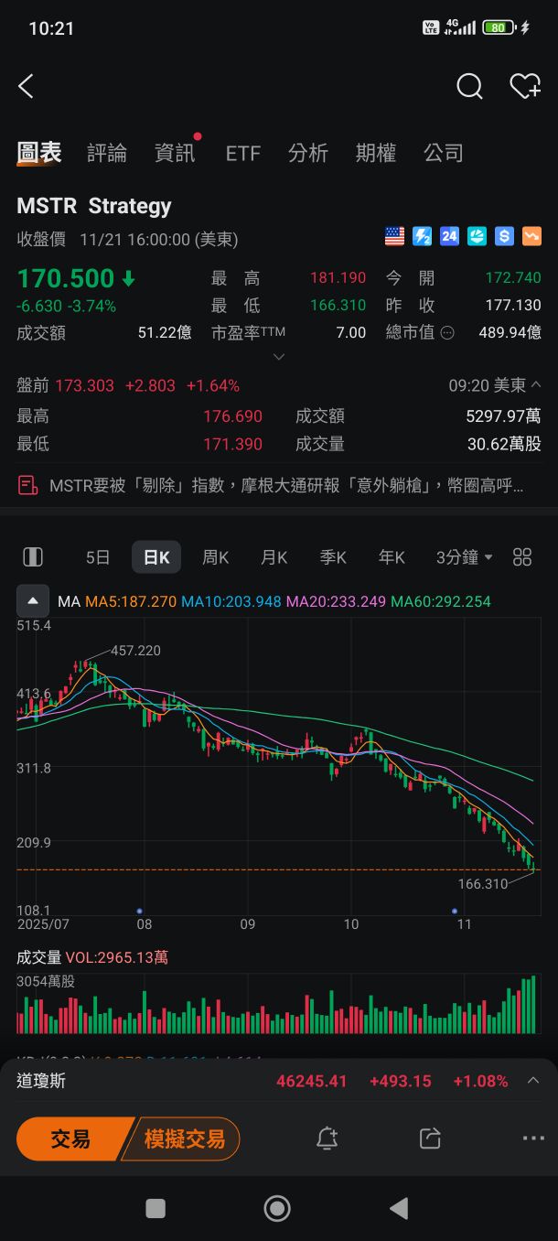Viewport: 558px width, 1241px height.
Task: Toggle the split-panel chart layout icon
Action: click(33, 557)
